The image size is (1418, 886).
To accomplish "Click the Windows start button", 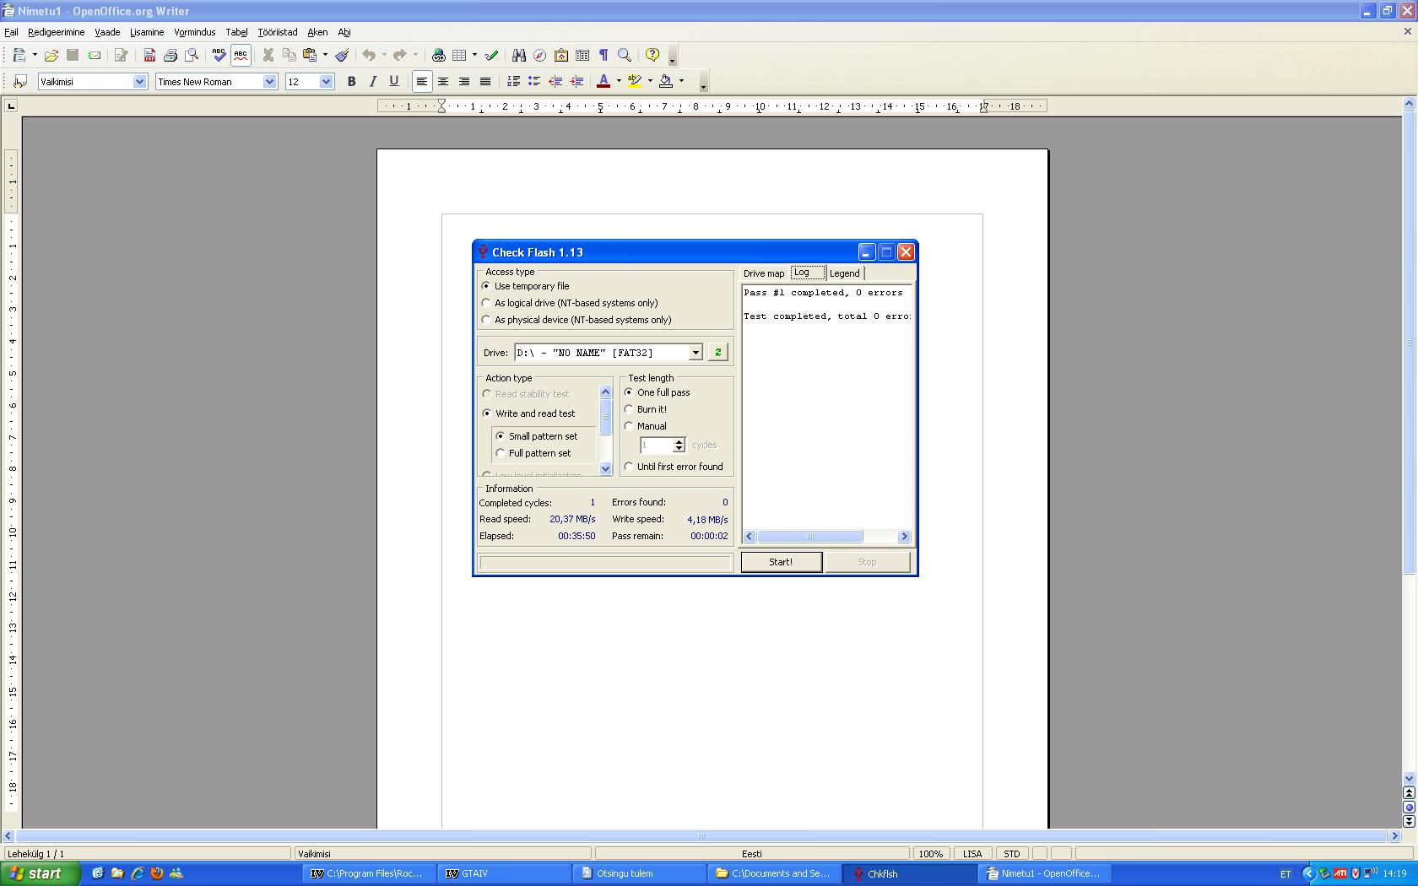I will click(40, 873).
